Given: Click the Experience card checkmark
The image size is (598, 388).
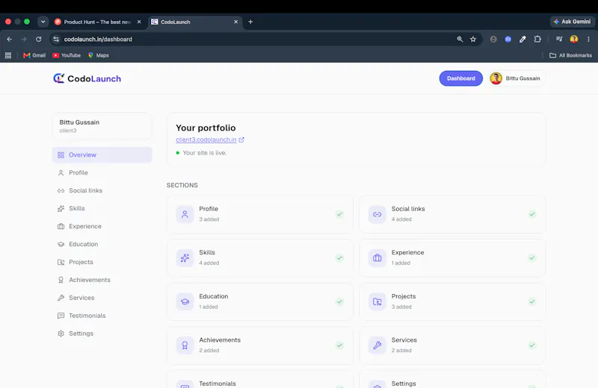Looking at the screenshot, I should pos(532,258).
